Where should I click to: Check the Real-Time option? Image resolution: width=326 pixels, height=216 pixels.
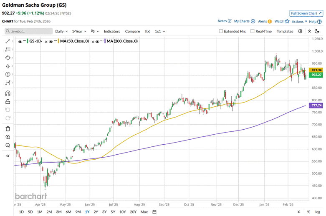(253, 31)
